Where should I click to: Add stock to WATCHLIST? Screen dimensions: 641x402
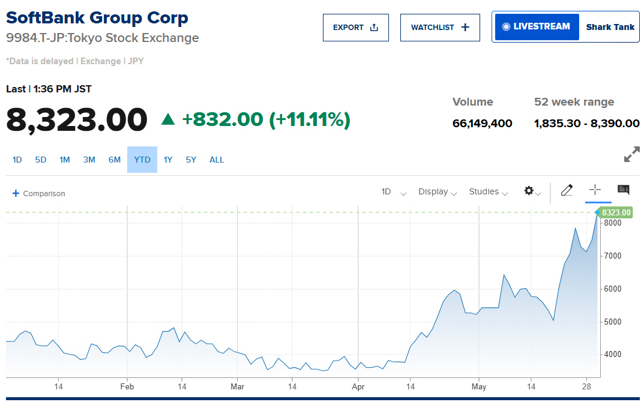coord(440,28)
